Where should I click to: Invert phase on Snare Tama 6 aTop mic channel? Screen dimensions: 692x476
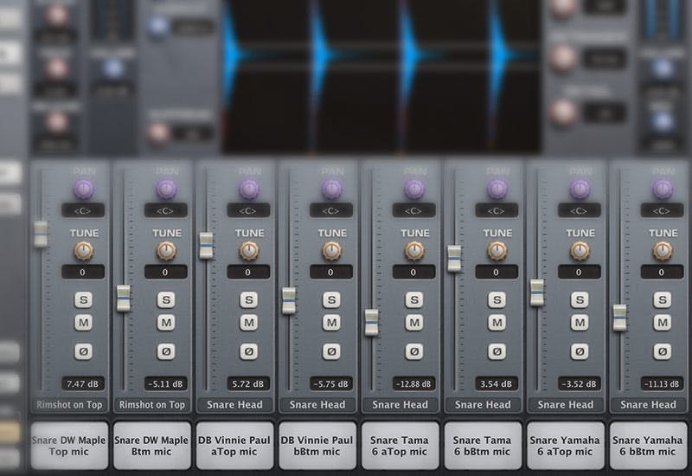point(414,351)
